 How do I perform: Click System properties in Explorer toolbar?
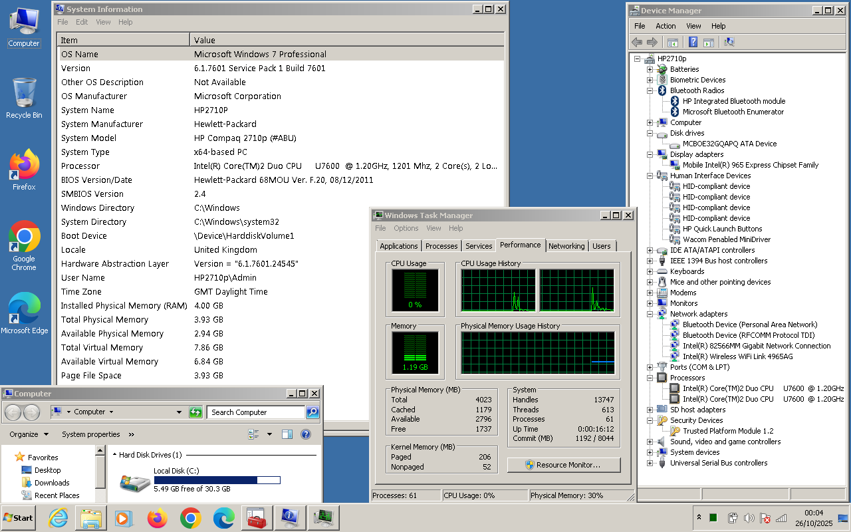point(91,434)
